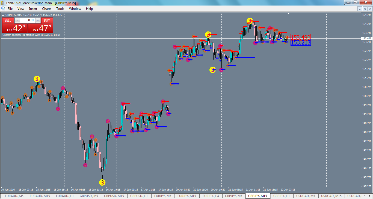Click the SELL button
373x199 pixels.
(8, 20)
